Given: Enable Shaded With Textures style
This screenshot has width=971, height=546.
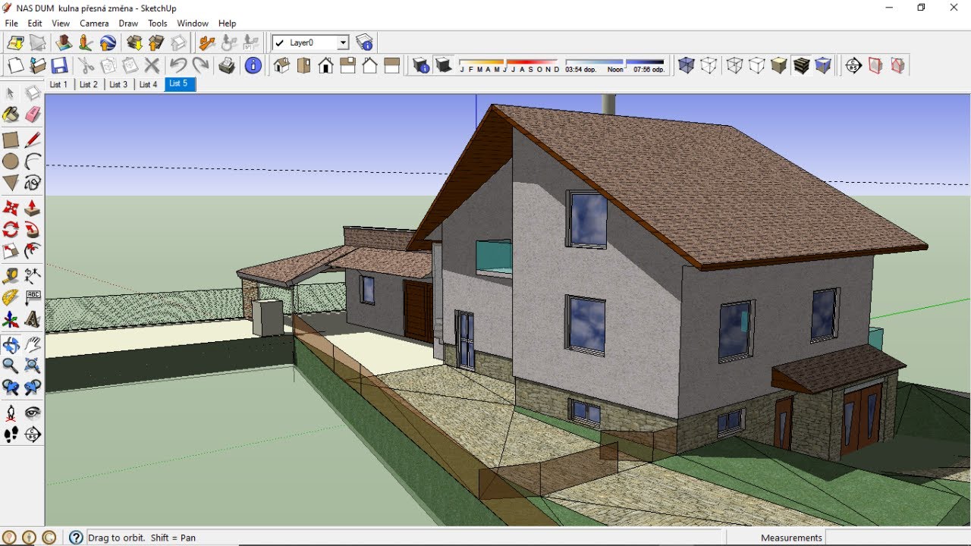Looking at the screenshot, I should [801, 66].
